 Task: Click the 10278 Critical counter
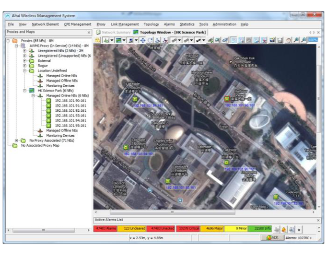point(188,228)
